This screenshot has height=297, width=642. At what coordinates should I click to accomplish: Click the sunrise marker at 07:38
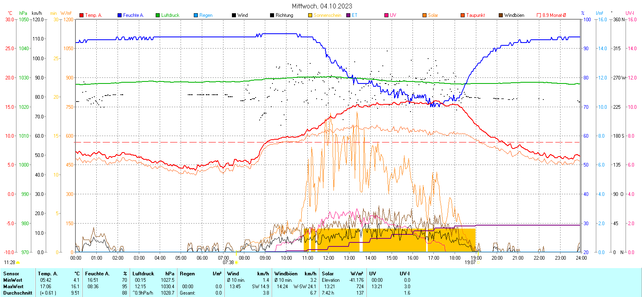[236, 262]
